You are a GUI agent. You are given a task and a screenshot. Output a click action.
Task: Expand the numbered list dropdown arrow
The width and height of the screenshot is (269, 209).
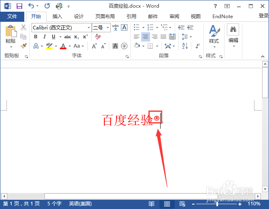pyautogui.click(x=157, y=27)
